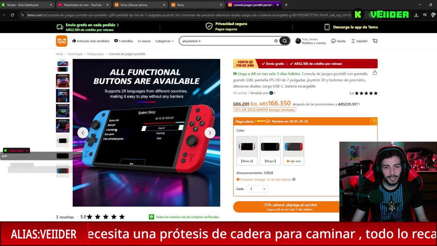Image resolution: width=437 pixels, height=246 pixels.
Task: Show previous product image
Action: click(83, 133)
